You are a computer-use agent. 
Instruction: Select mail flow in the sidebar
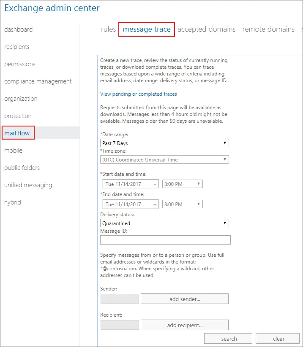17,133
